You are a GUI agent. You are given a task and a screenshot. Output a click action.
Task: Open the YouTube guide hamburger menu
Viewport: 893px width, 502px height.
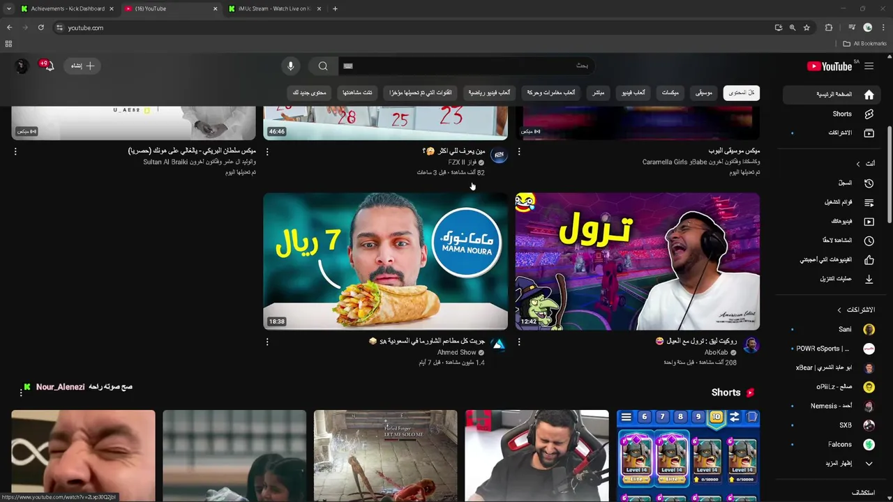(x=869, y=66)
